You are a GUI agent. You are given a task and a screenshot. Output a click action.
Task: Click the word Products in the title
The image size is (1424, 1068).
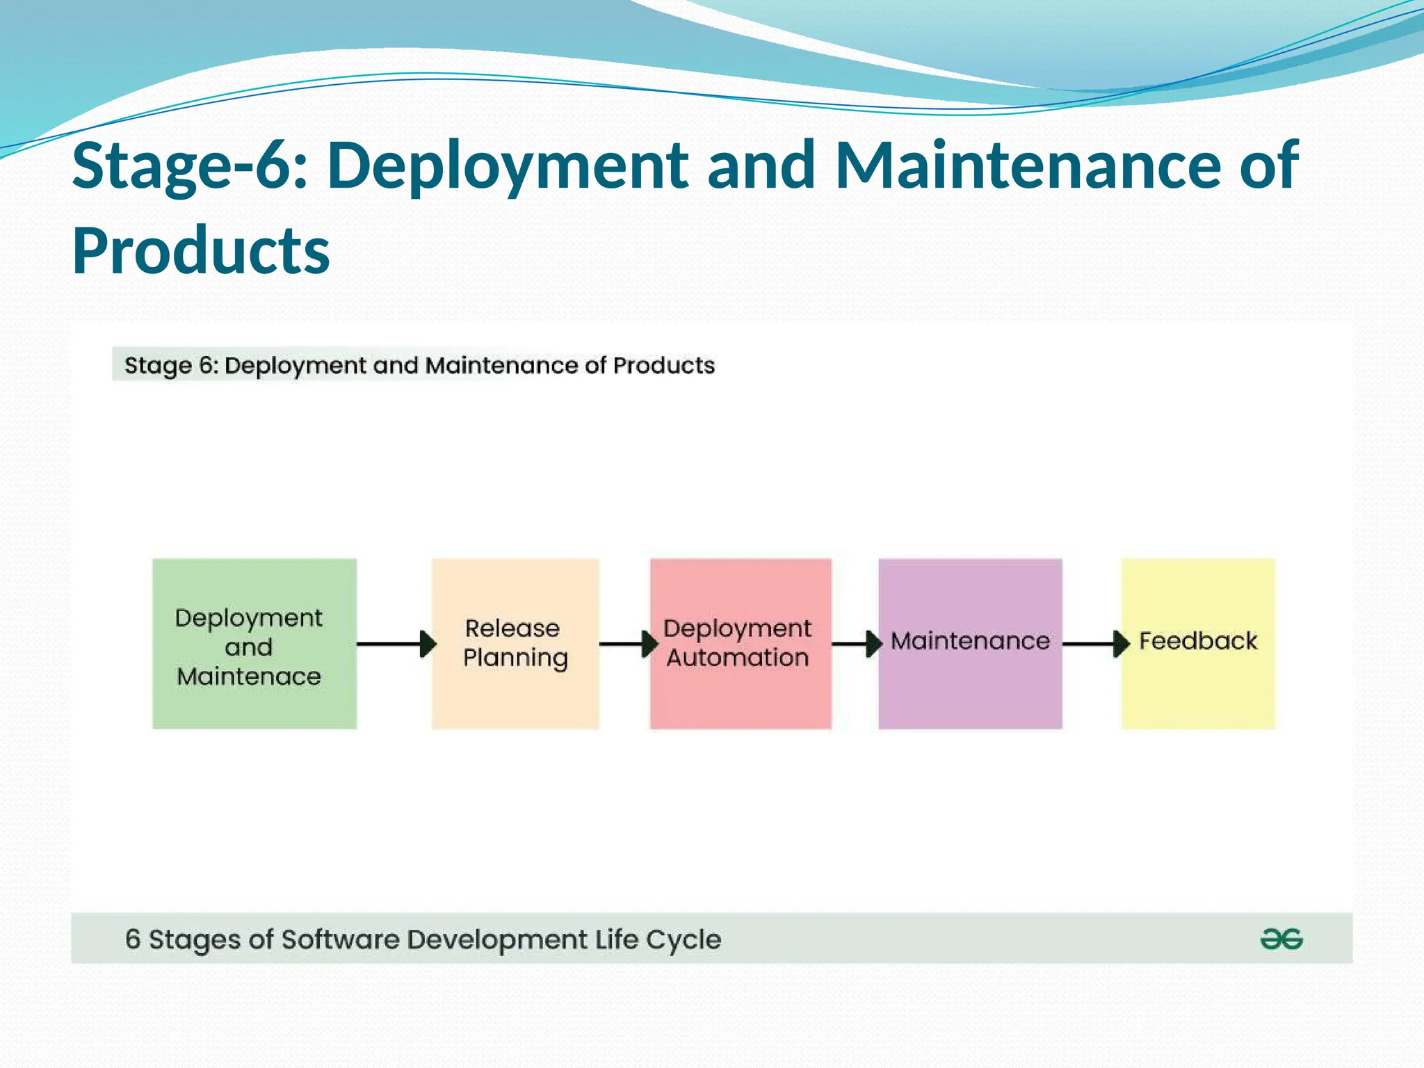[x=201, y=251]
